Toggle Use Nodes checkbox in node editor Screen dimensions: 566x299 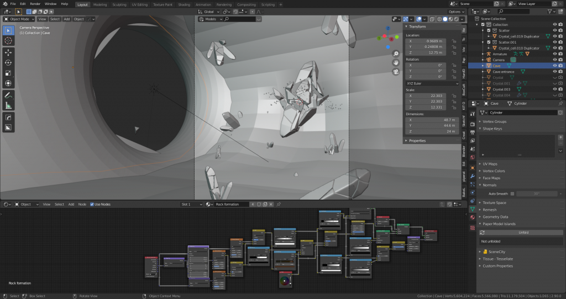[92, 204]
